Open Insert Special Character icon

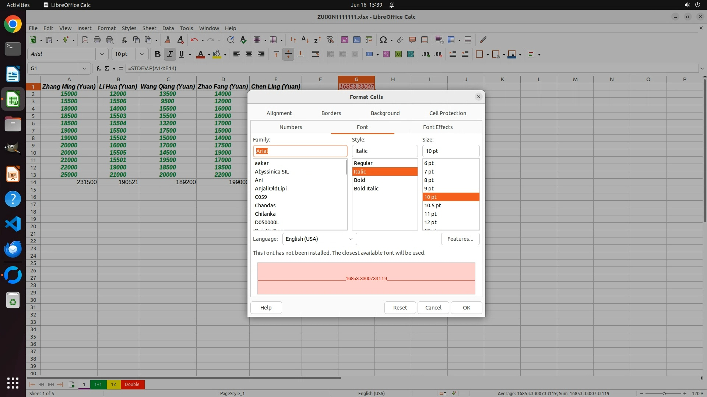(x=383, y=40)
